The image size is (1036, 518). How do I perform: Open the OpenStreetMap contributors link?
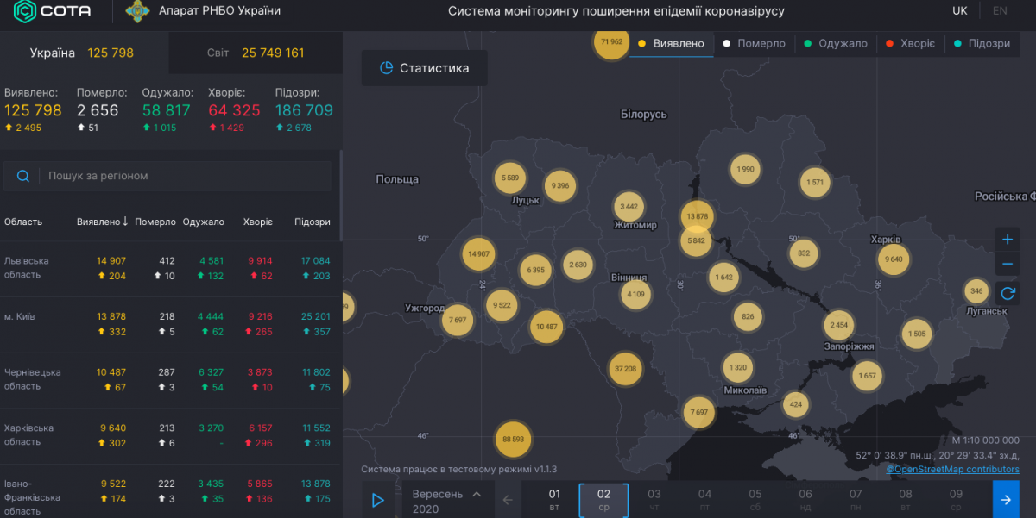(x=952, y=469)
